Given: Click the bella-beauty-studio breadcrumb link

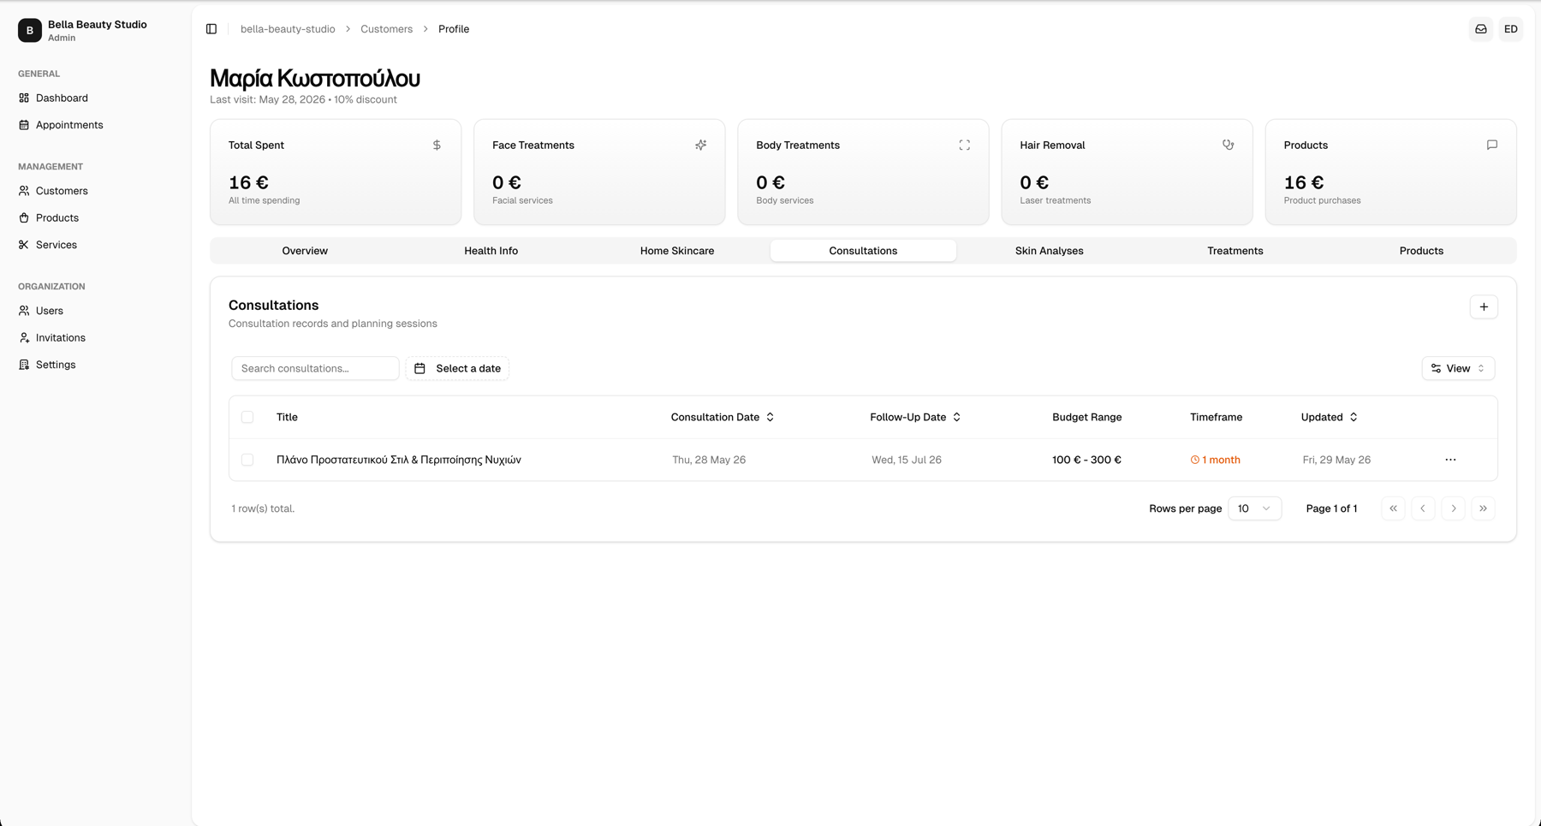Looking at the screenshot, I should click(288, 29).
